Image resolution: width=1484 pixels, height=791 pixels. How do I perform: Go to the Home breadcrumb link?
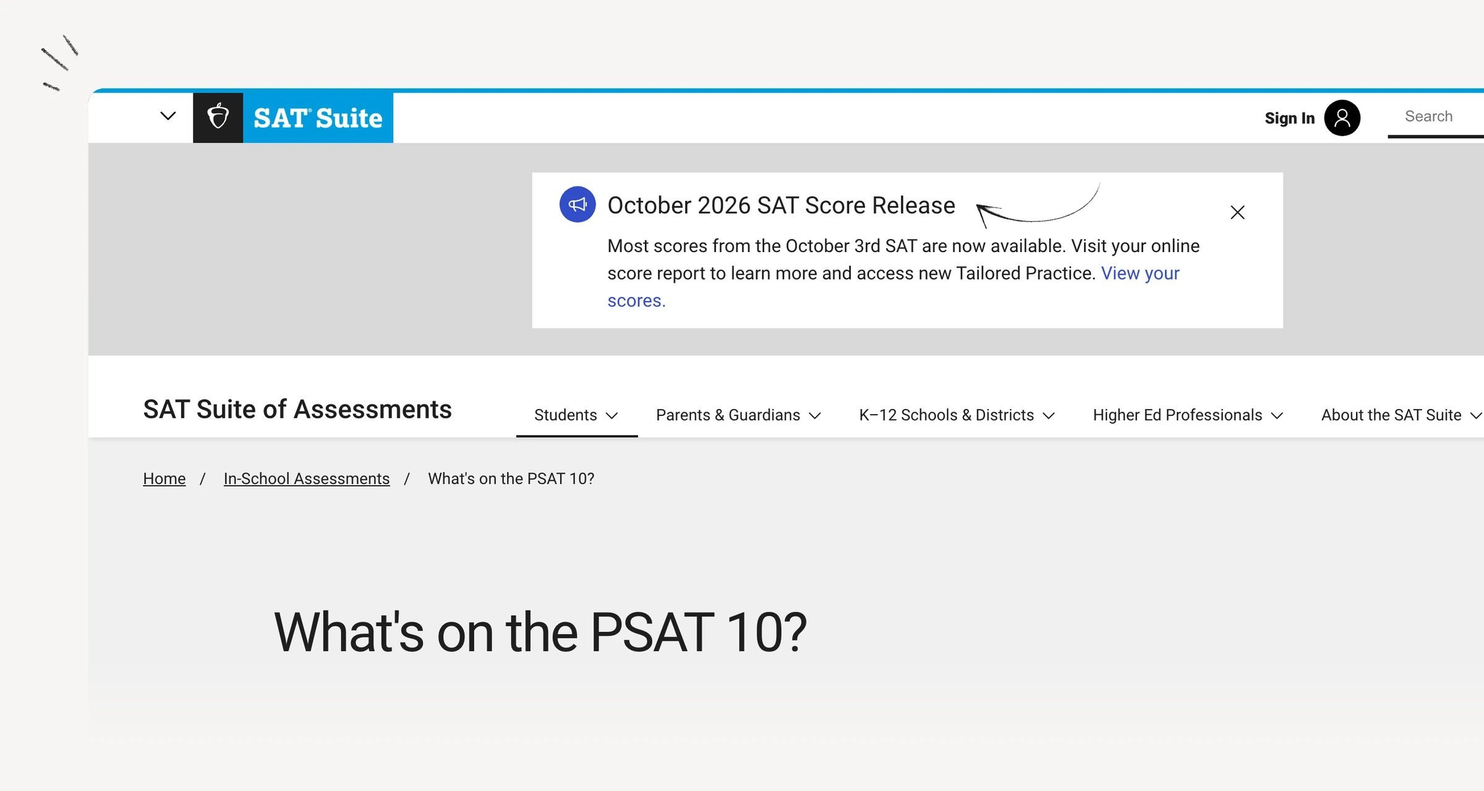(164, 478)
